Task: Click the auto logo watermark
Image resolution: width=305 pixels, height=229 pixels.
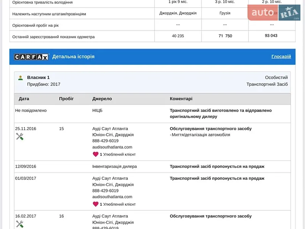Action: coord(263,13)
